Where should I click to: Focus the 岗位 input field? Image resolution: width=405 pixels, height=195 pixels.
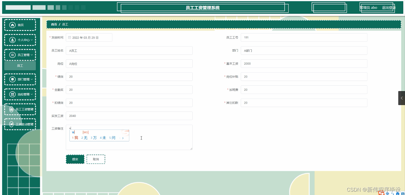pos(129,64)
